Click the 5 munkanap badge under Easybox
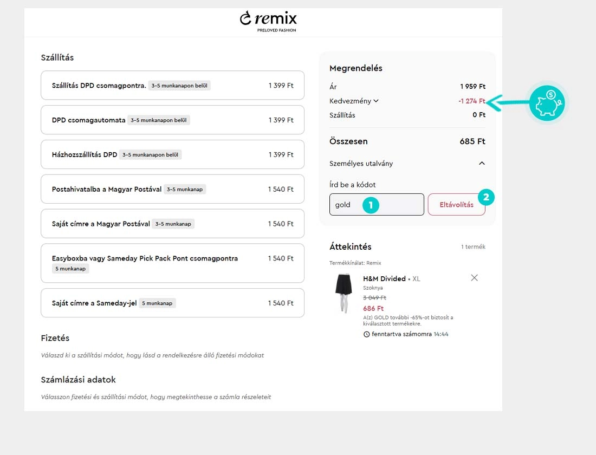Screen dimensions: 596x455 pos(70,269)
